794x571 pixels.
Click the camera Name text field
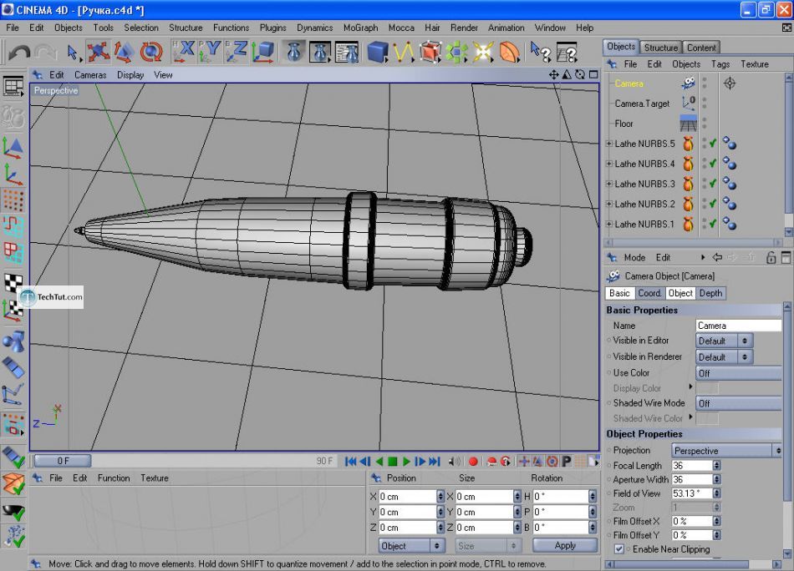738,326
